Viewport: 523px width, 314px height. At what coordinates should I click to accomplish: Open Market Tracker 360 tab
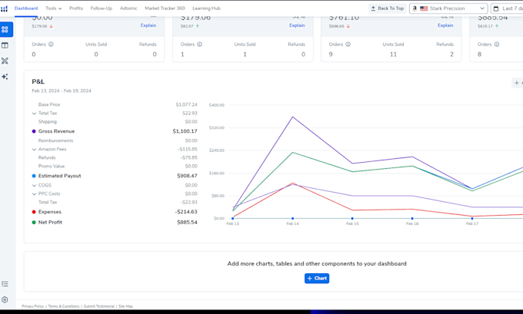tap(165, 8)
